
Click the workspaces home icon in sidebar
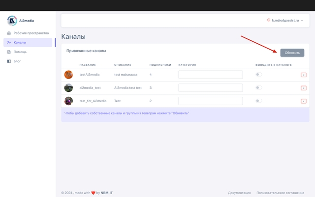pyautogui.click(x=9, y=33)
